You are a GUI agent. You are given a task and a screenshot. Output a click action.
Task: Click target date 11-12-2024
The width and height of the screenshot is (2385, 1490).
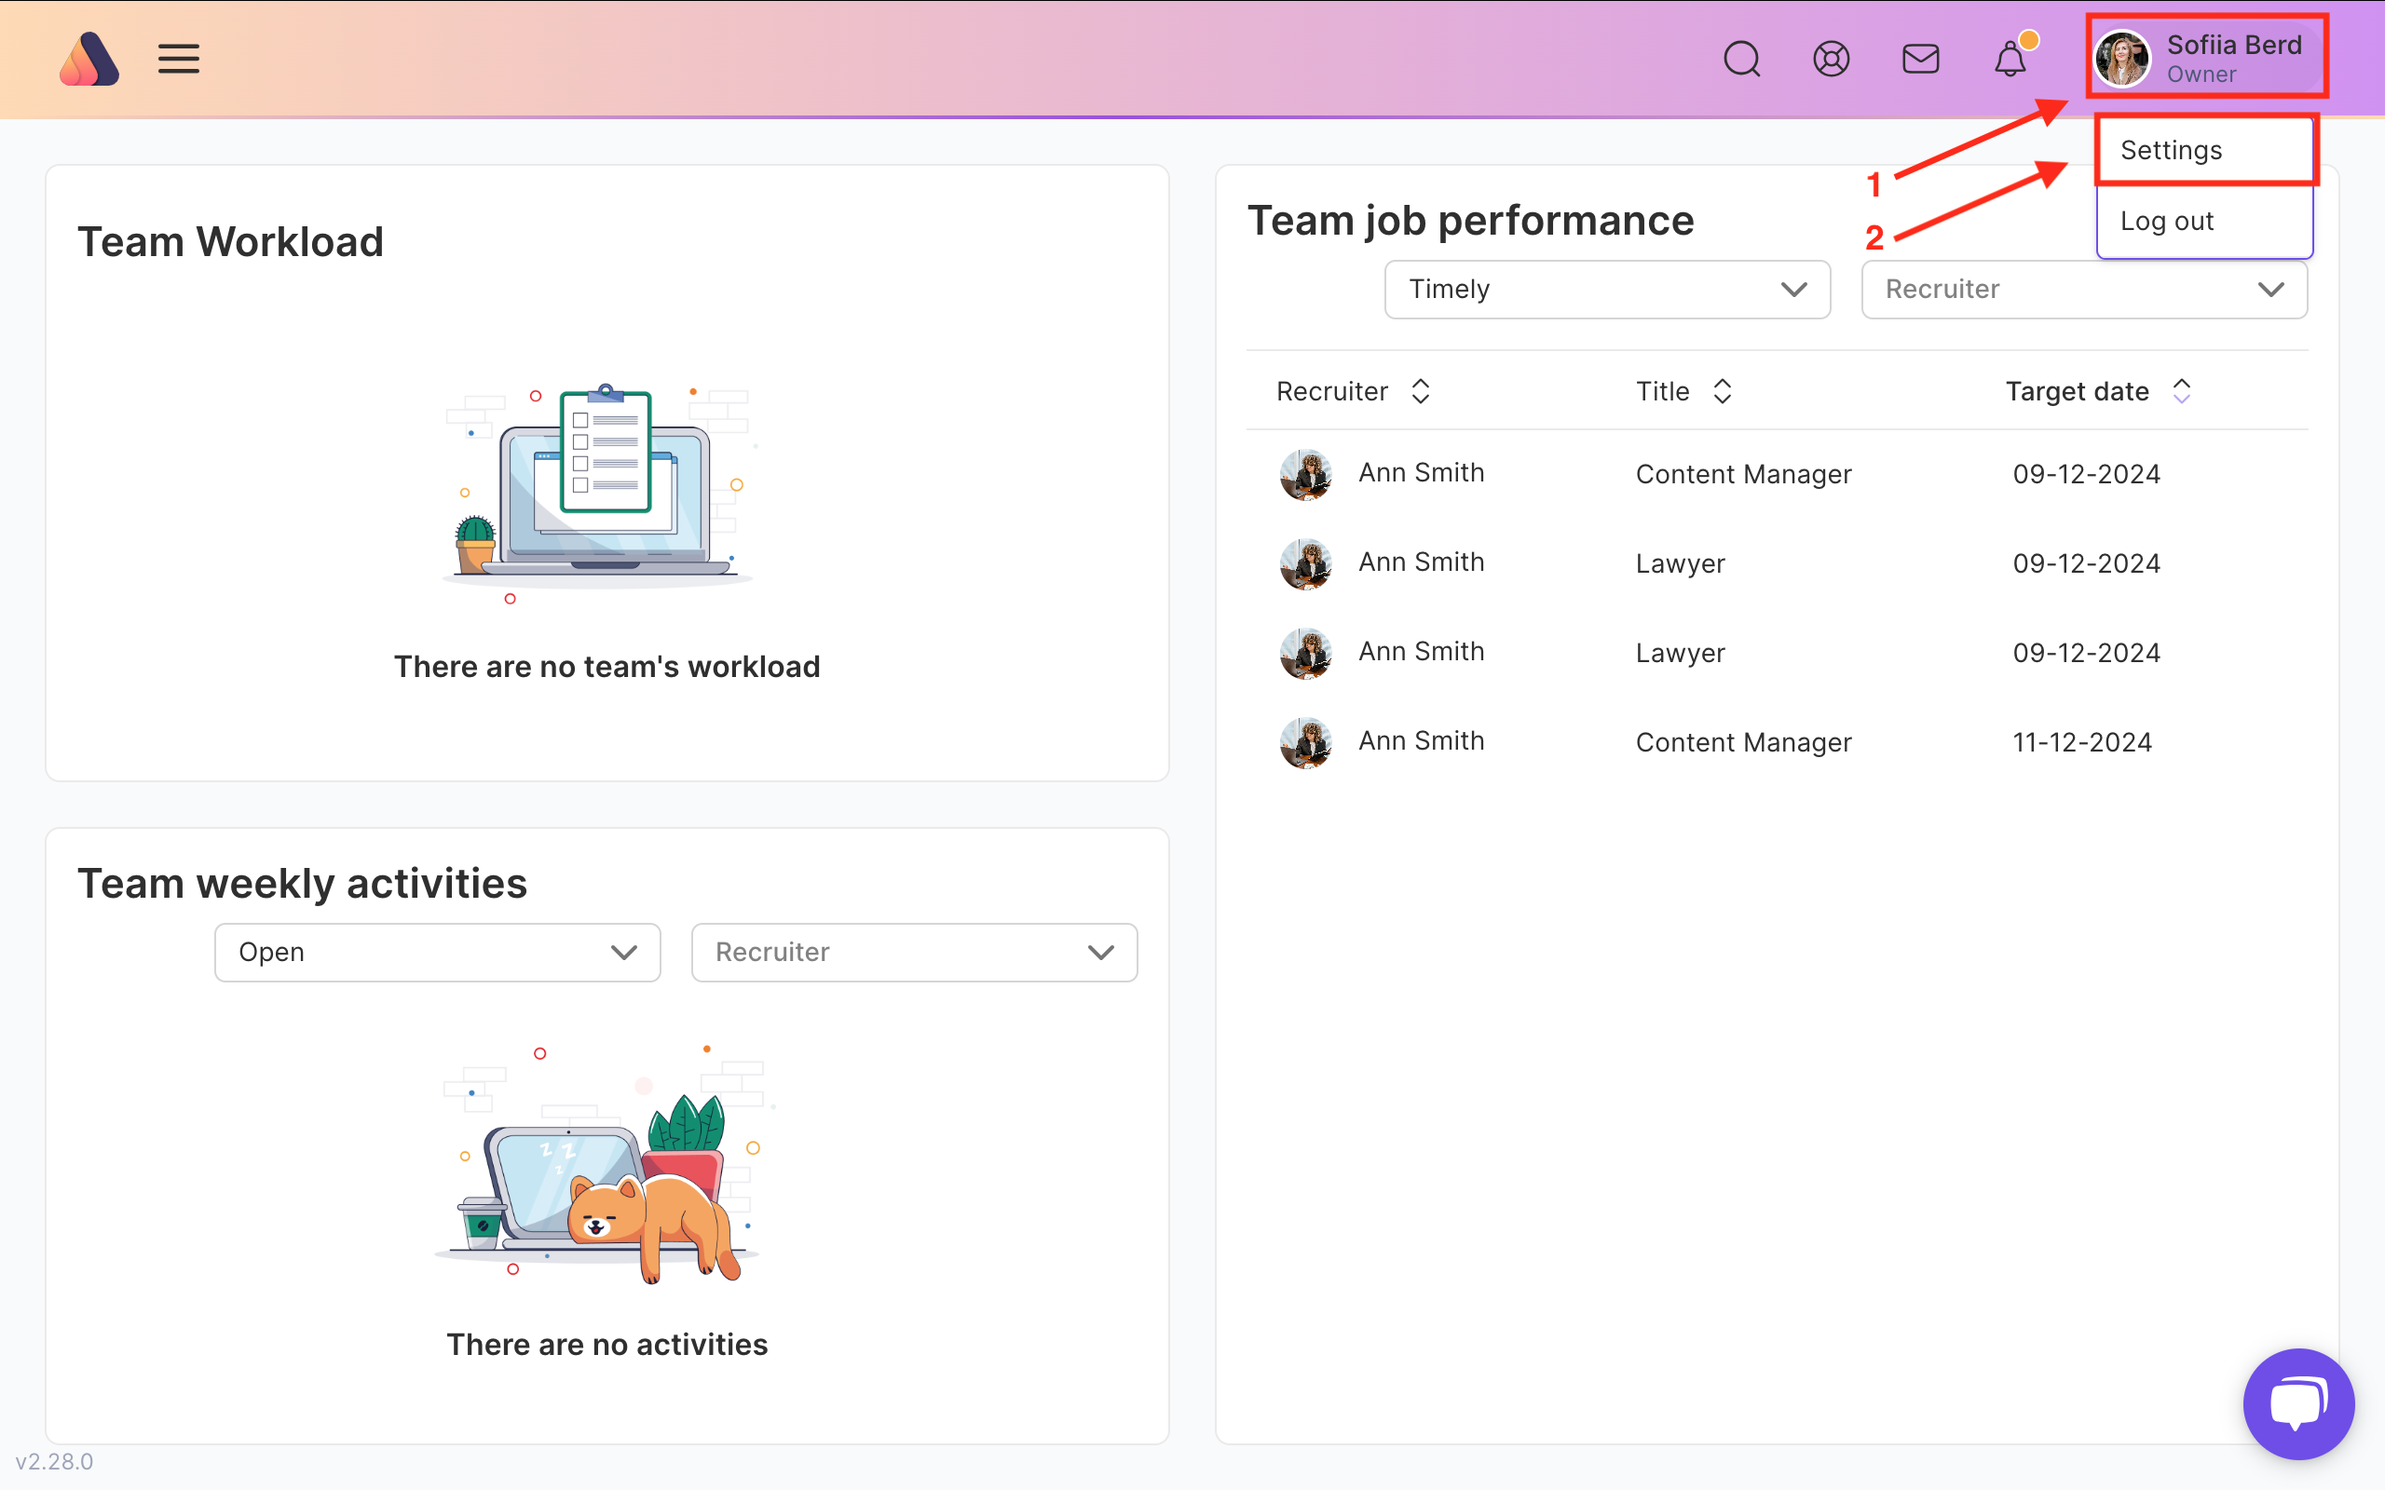click(x=2081, y=742)
